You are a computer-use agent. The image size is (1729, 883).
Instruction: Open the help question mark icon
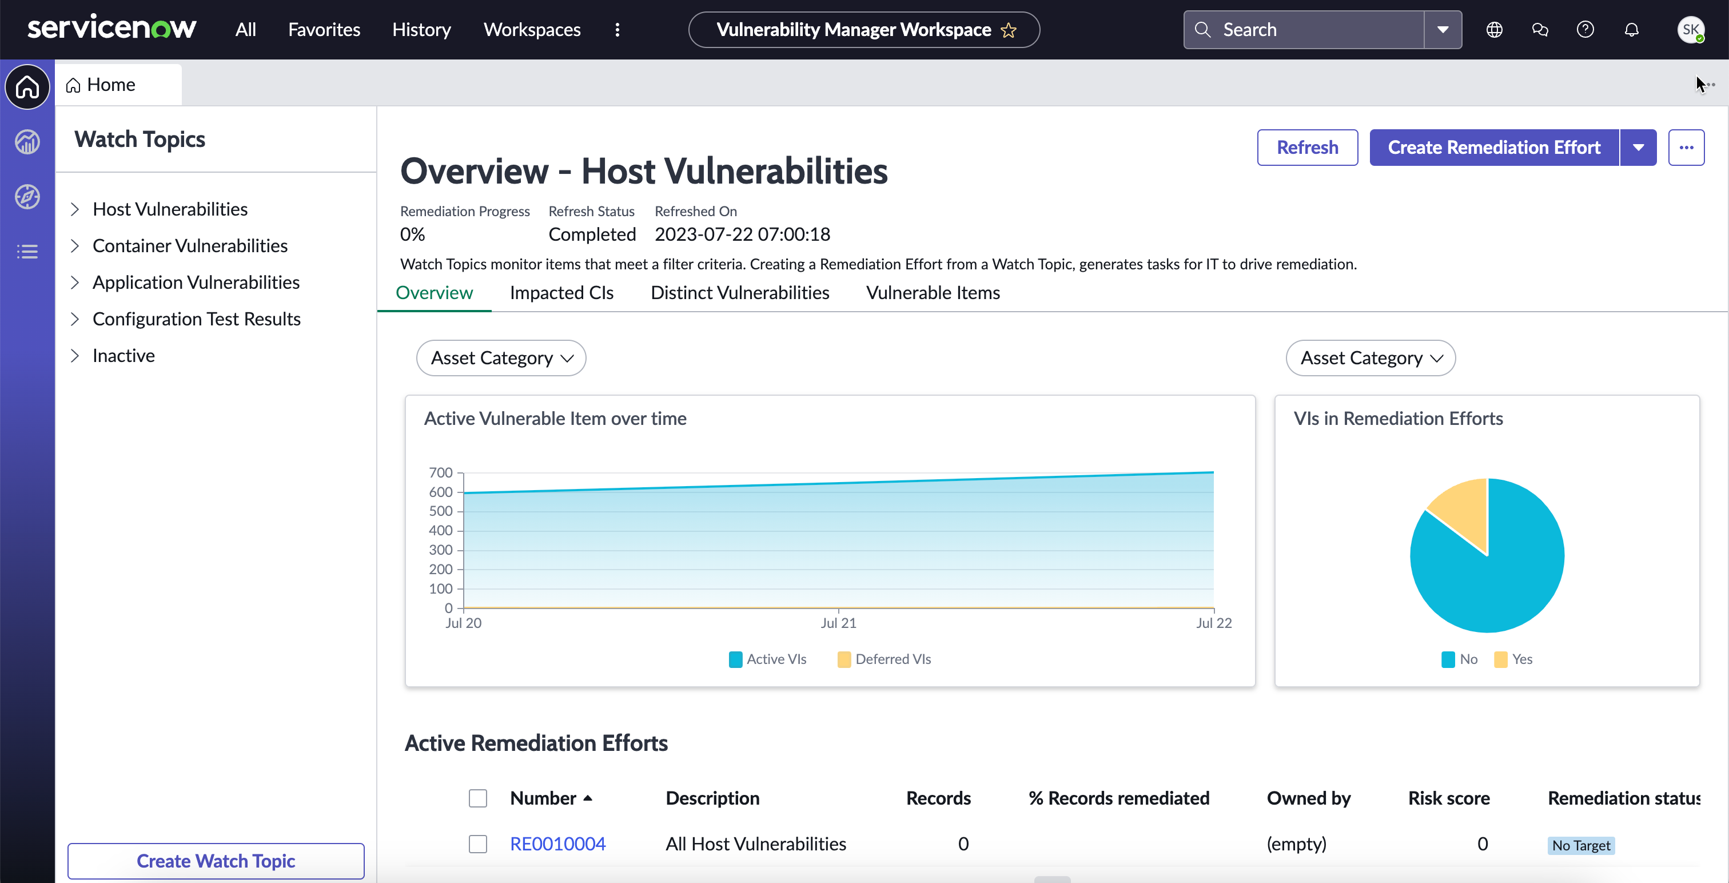1585,30
